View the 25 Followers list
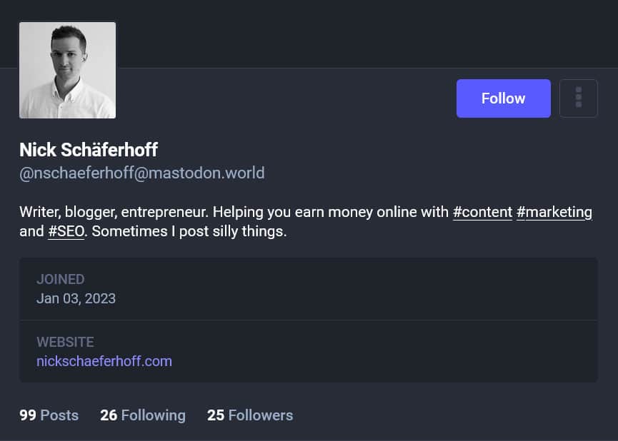 pos(249,415)
